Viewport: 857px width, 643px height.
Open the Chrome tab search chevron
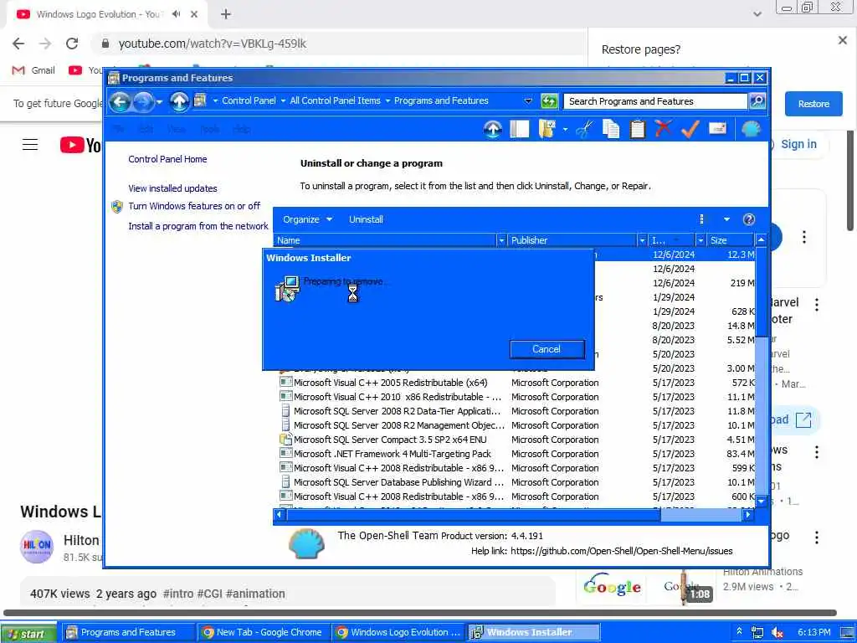click(x=757, y=14)
